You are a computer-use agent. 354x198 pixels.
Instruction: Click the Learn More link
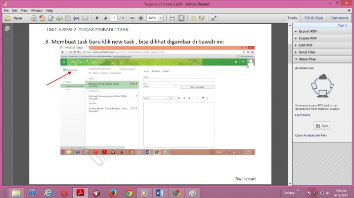[x=302, y=115]
